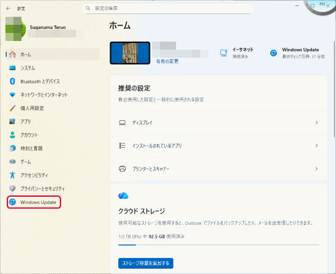Viewport: 336px width, 274px height.
Task: Click the back arrow in the title bar
Action: coord(8,9)
